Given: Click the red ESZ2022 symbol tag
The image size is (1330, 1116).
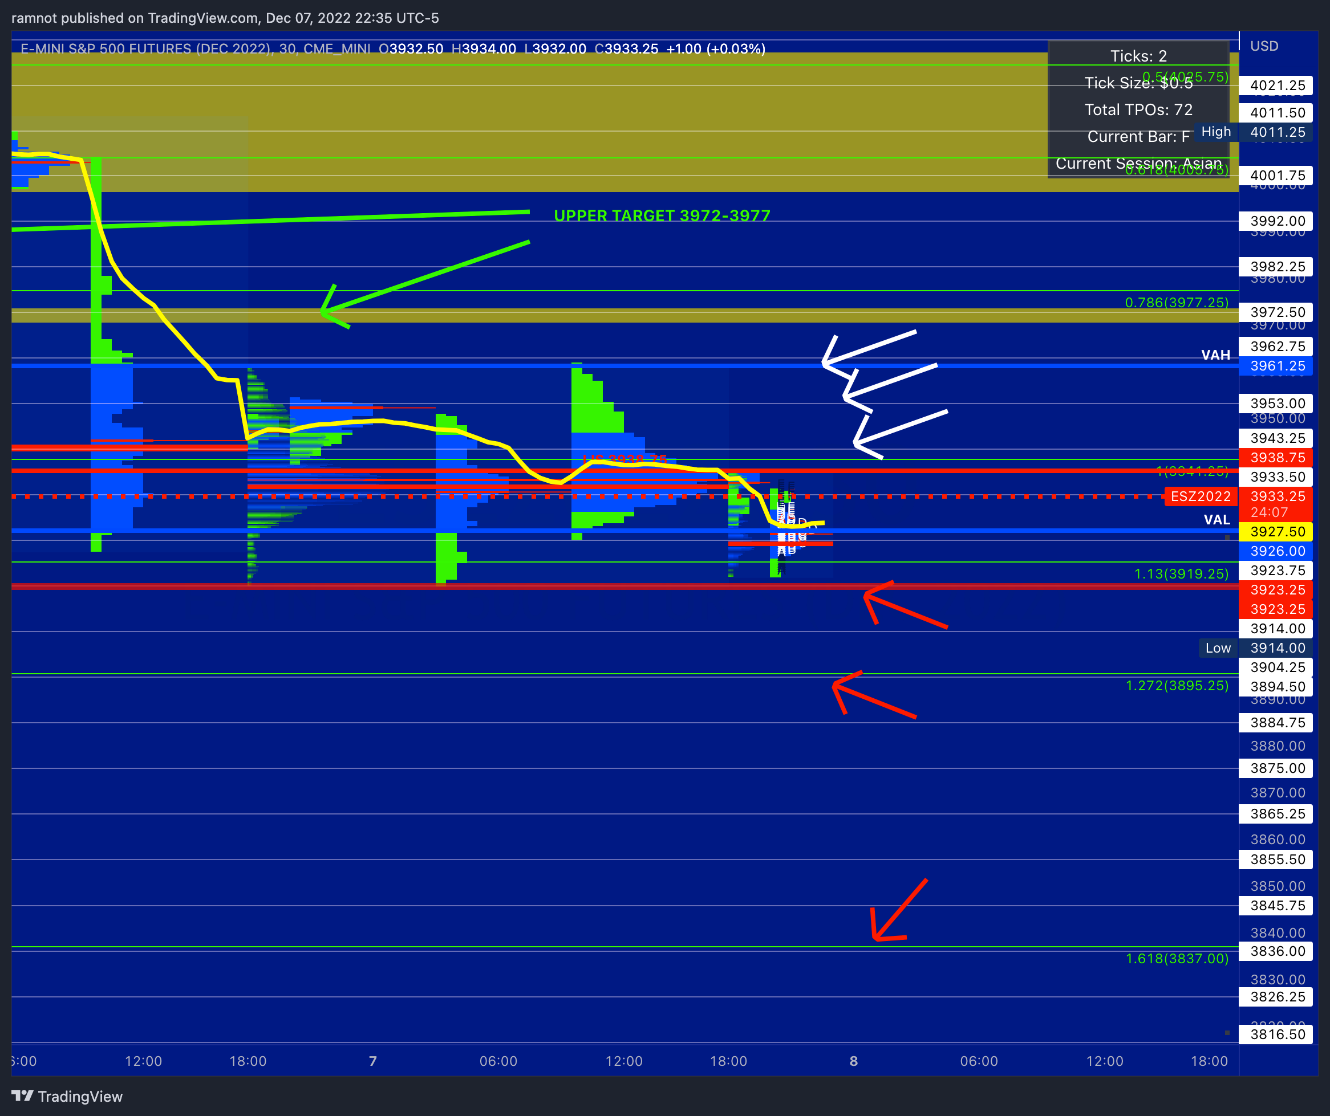Looking at the screenshot, I should [x=1199, y=496].
